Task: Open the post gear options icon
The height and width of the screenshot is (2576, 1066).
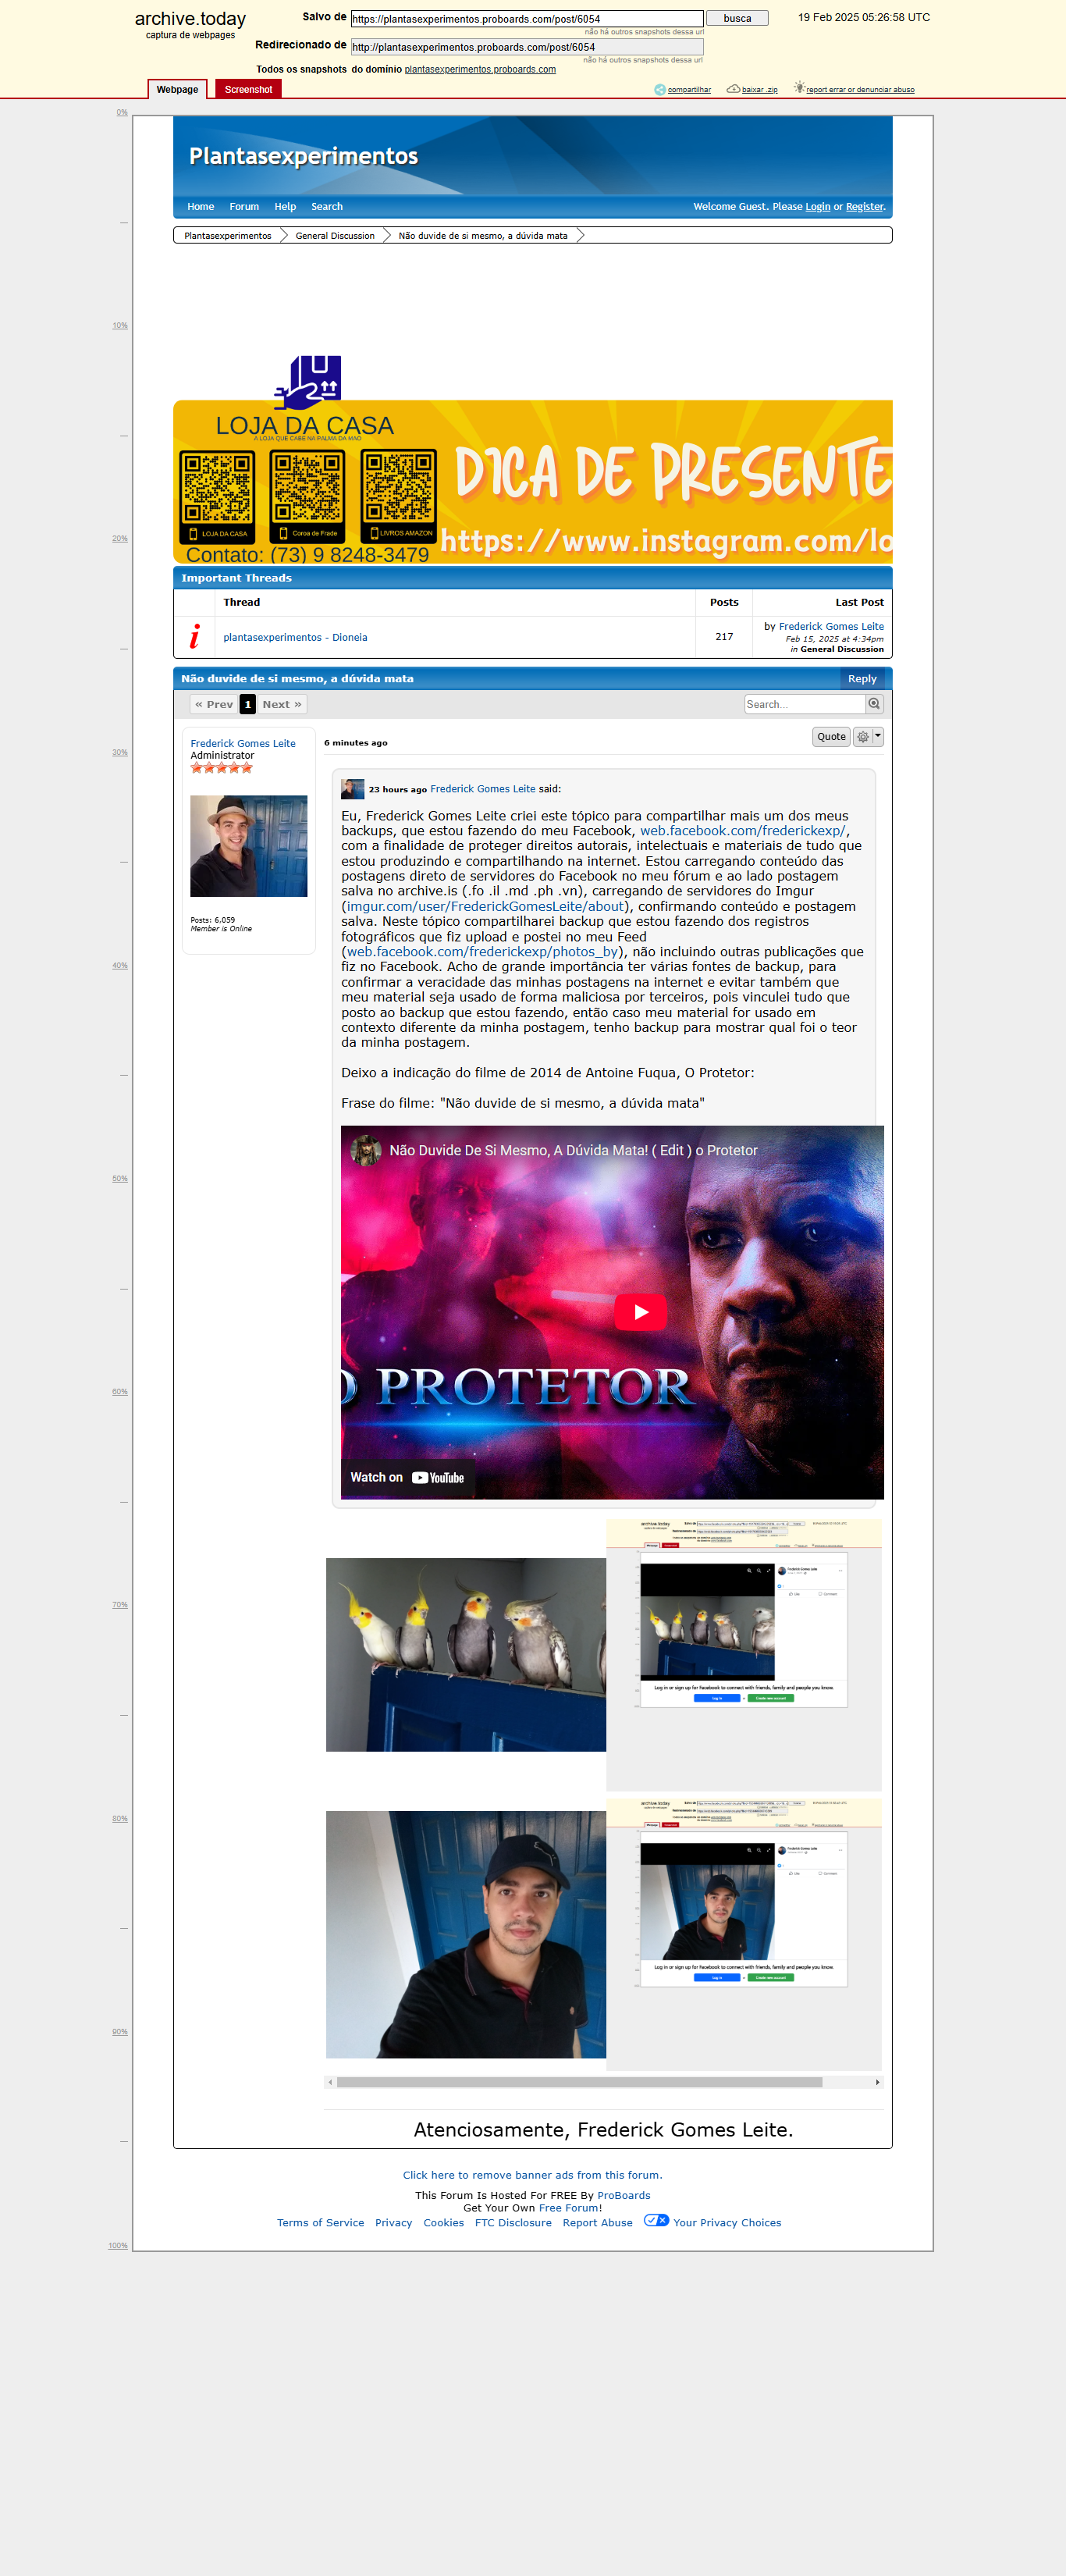Action: (863, 737)
